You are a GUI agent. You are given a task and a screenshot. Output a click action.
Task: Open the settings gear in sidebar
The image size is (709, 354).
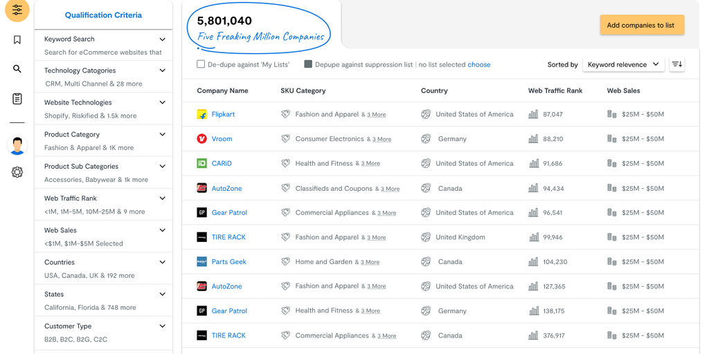[17, 172]
